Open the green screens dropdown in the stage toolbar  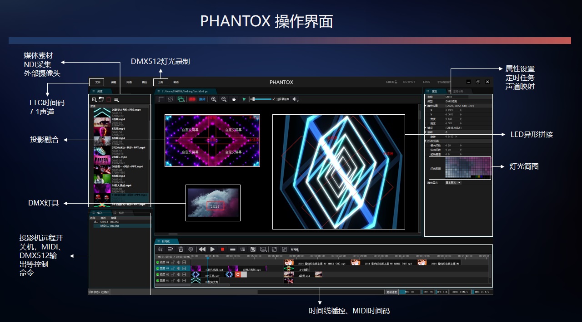[x=181, y=99]
